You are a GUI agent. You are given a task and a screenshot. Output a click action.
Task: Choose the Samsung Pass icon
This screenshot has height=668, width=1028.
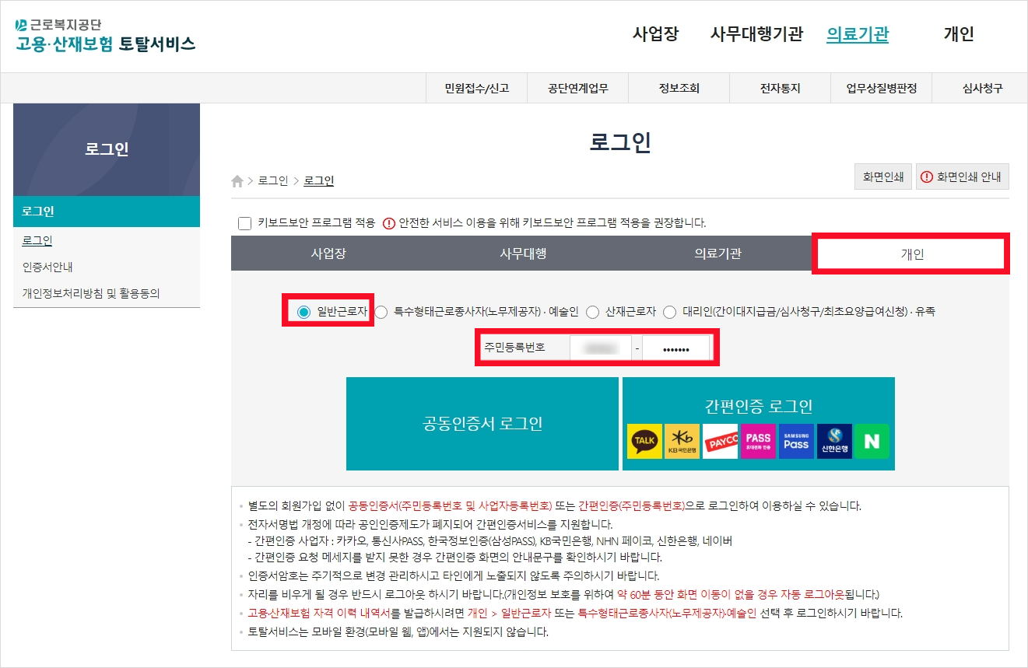(x=796, y=441)
